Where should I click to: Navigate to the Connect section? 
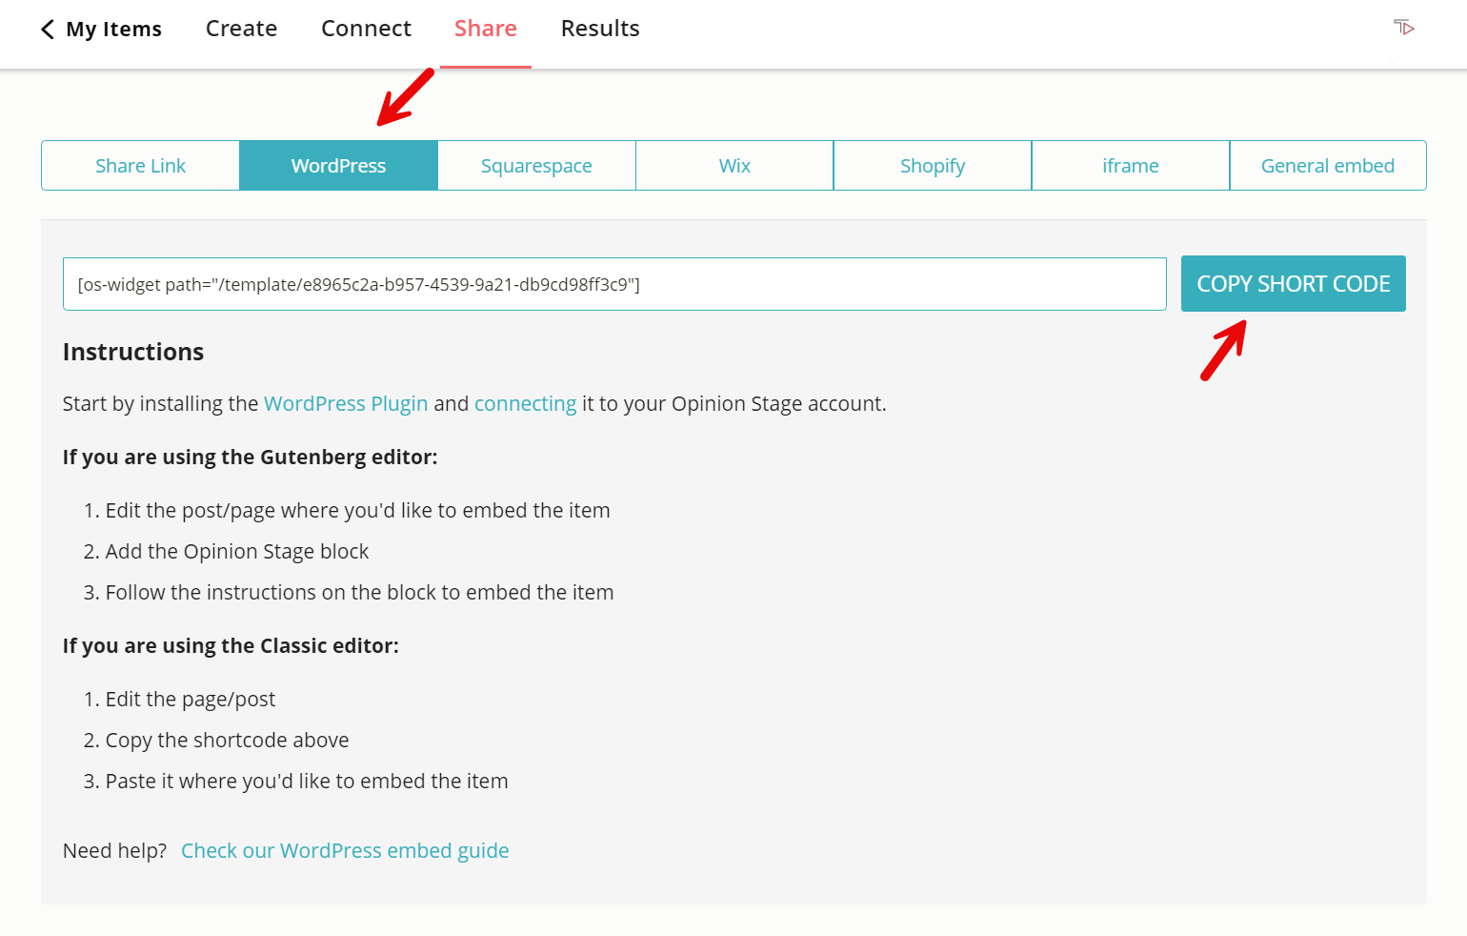tap(366, 29)
